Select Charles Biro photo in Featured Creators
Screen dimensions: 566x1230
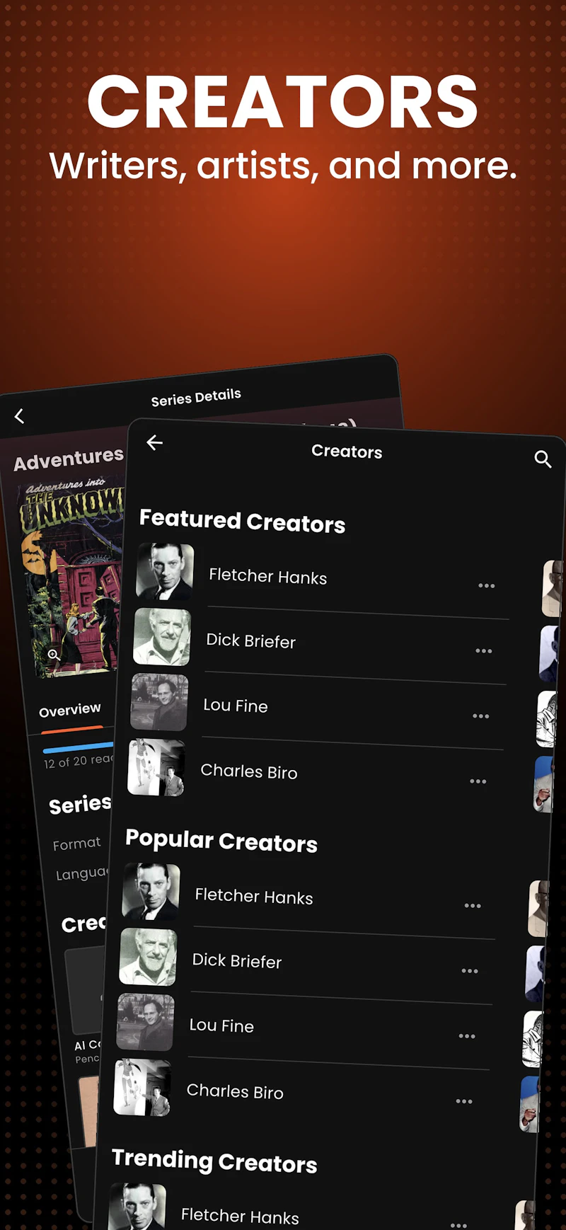(156, 767)
